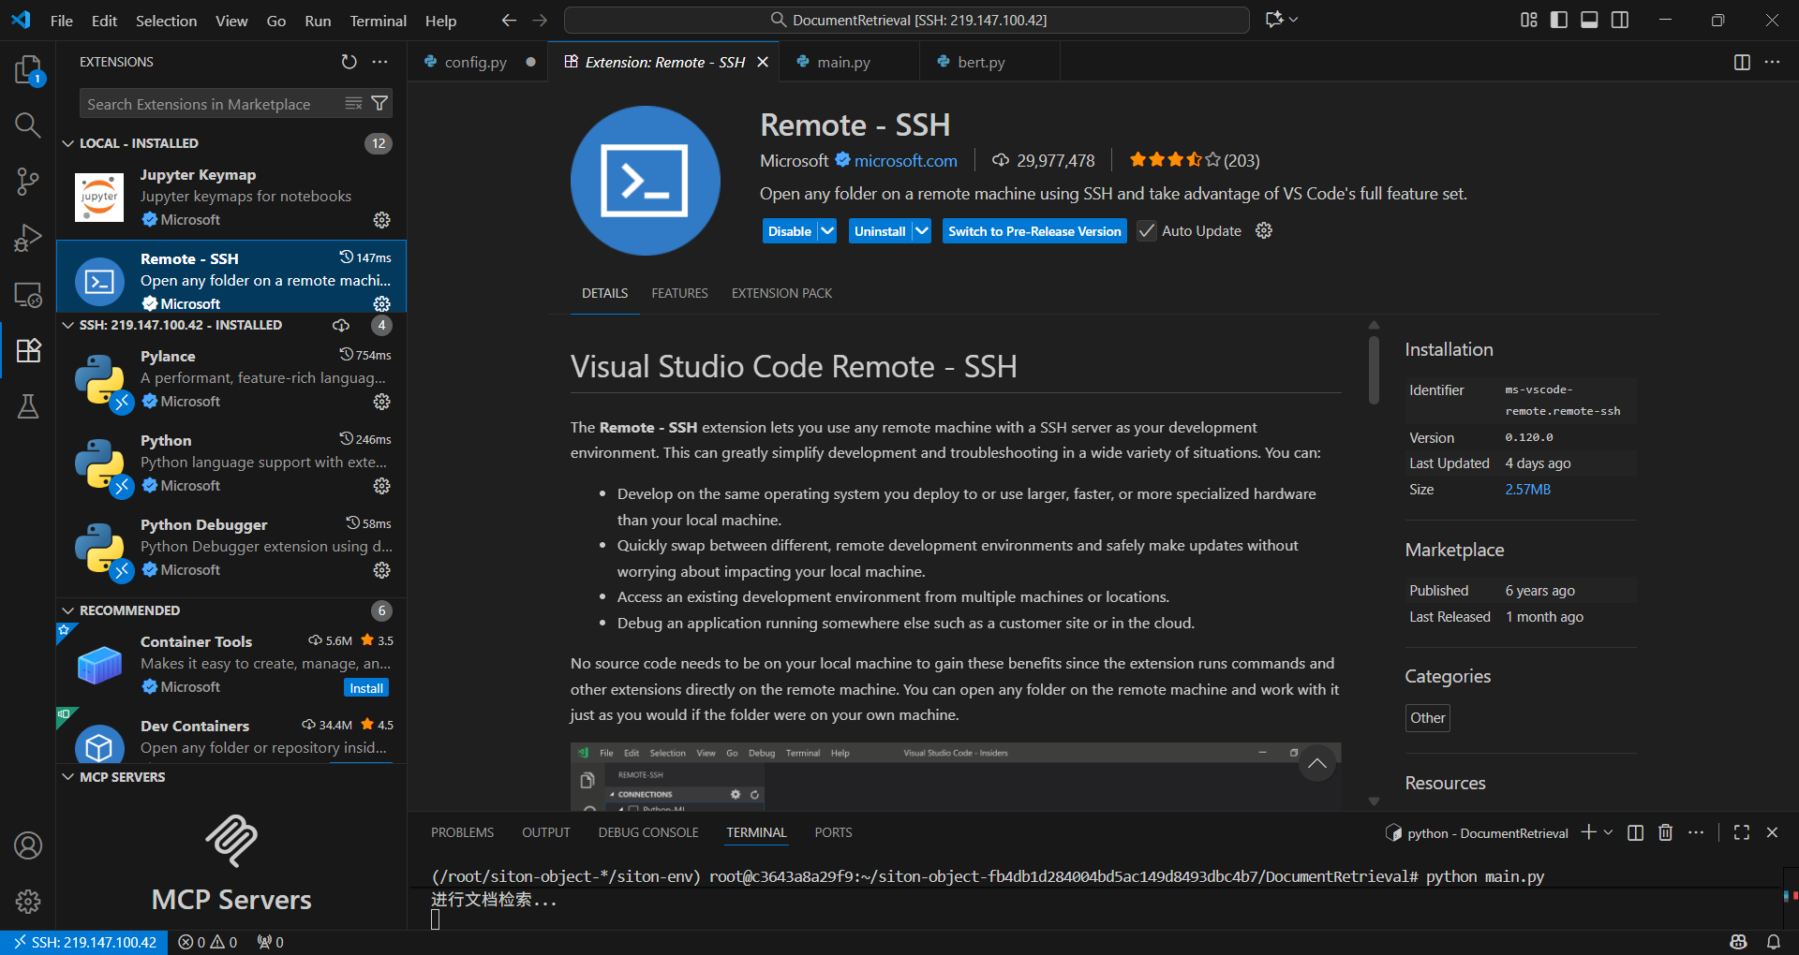Open Python Debugger manage gear
This screenshot has height=955, width=1799.
tap(381, 570)
